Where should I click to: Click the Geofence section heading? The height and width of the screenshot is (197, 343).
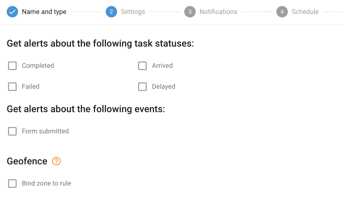(x=27, y=161)
